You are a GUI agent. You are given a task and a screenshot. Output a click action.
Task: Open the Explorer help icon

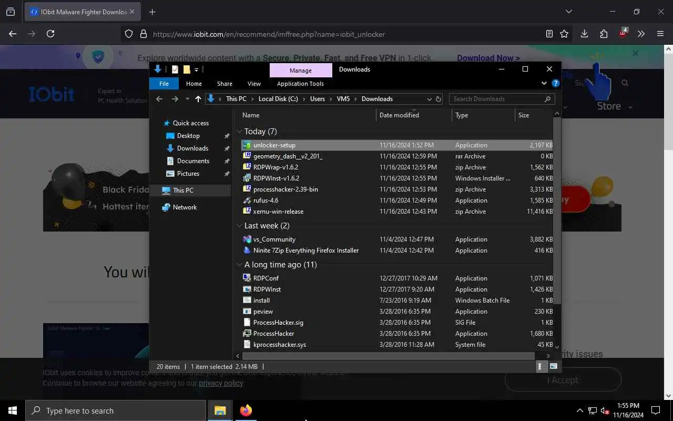click(555, 83)
